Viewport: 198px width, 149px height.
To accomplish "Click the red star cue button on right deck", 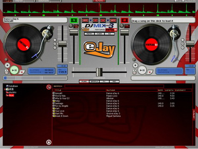I will pyautogui.click(x=150, y=72).
